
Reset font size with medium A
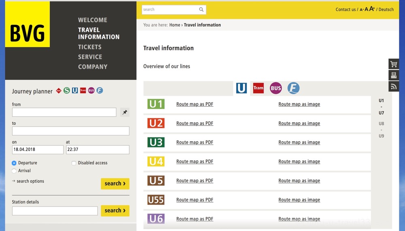(366, 9)
